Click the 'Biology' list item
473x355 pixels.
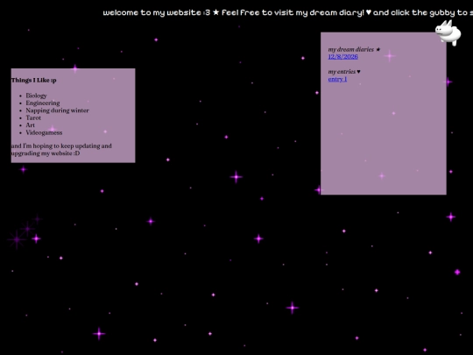(x=37, y=96)
